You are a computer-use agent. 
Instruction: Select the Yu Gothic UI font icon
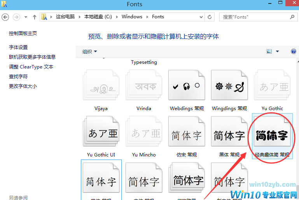point(101,132)
